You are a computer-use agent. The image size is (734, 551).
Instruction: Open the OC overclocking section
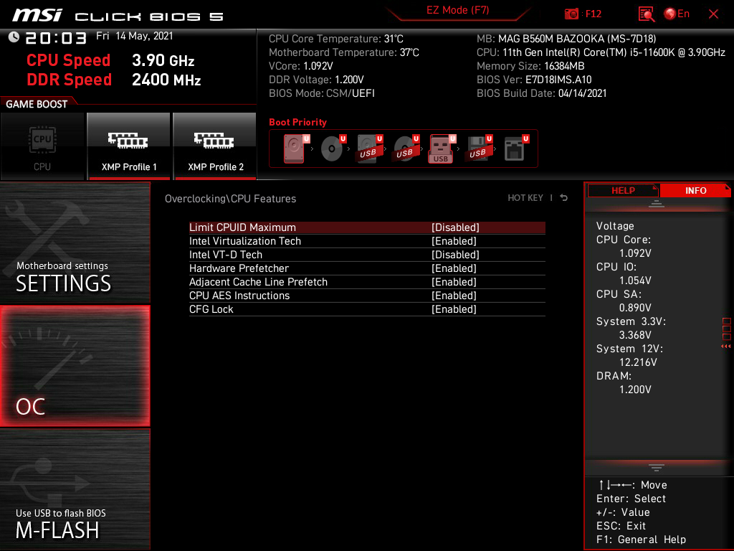coord(75,366)
